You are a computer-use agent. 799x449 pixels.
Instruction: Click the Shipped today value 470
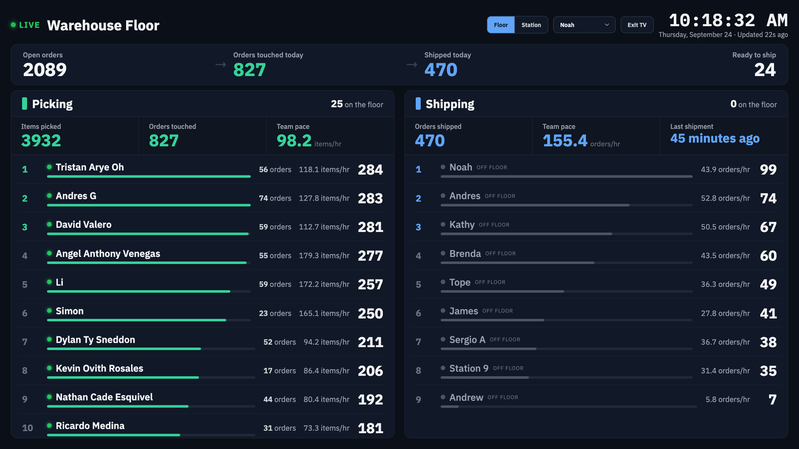click(441, 70)
